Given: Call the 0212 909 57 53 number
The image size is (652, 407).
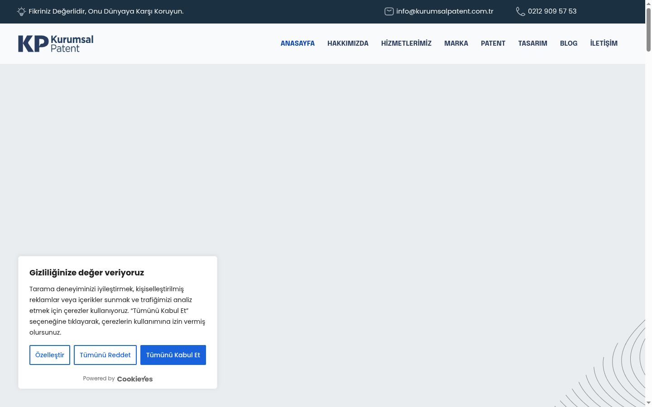Looking at the screenshot, I should pos(552,11).
